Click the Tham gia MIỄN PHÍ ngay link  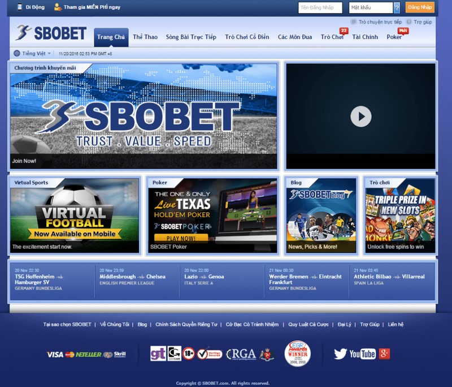92,7
